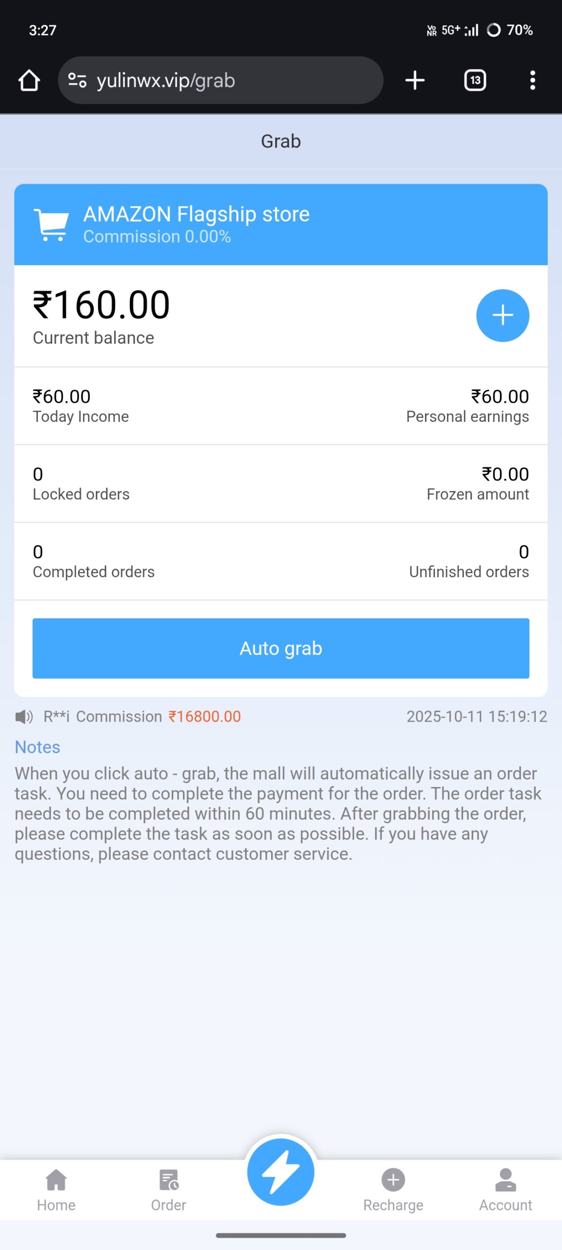Viewport: 562px width, 1250px height.
Task: Open the browser three-dot menu
Action: coord(532,81)
